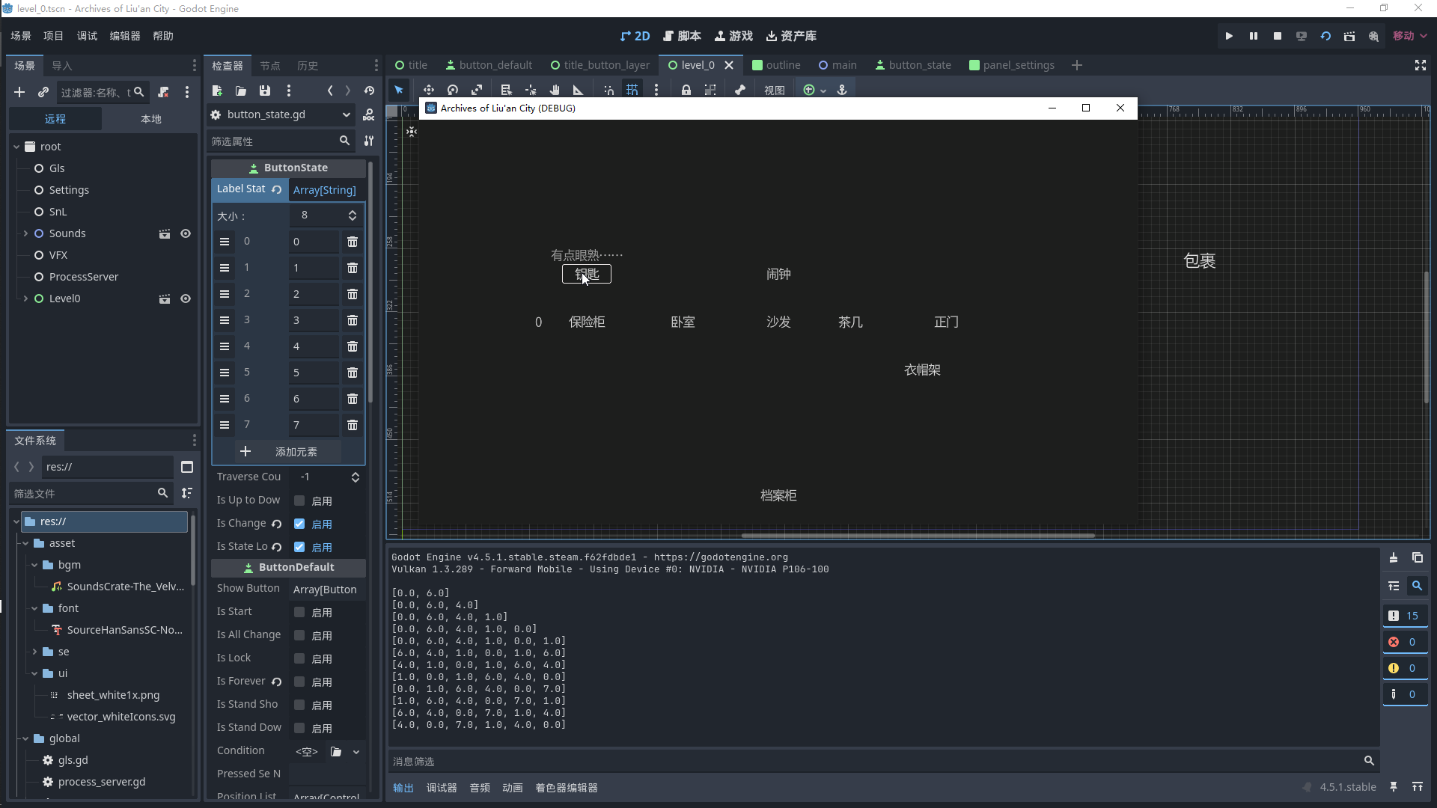Enable the Is Lock checkbox
Image resolution: width=1437 pixels, height=808 pixels.
tap(299, 658)
